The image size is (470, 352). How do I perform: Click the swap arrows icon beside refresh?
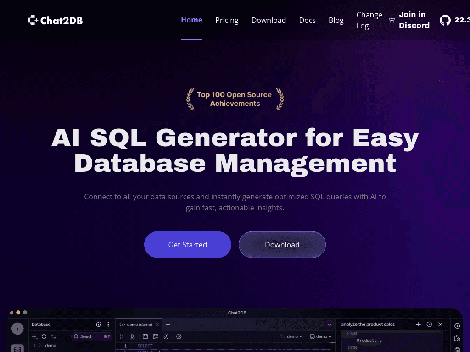tap(54, 336)
